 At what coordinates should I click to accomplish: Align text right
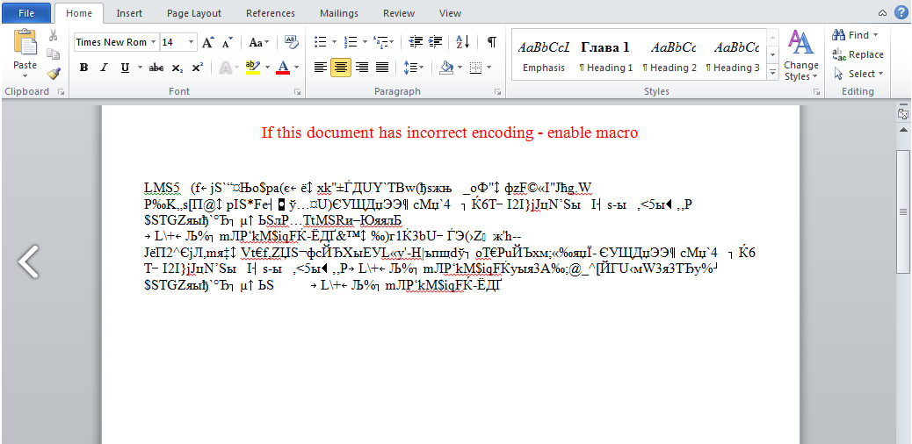361,68
